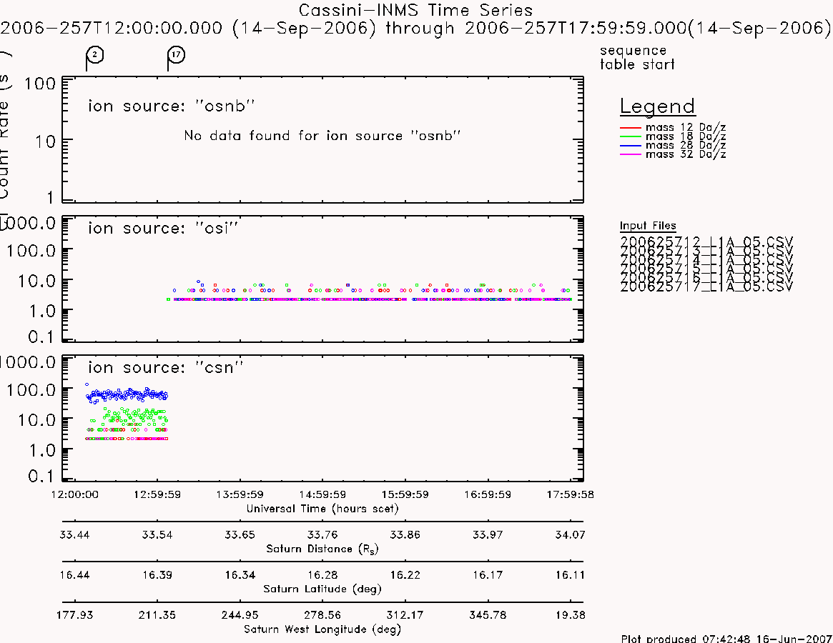Click the red mass 12 Da/z legend line
The image size is (833, 643).
point(631,128)
